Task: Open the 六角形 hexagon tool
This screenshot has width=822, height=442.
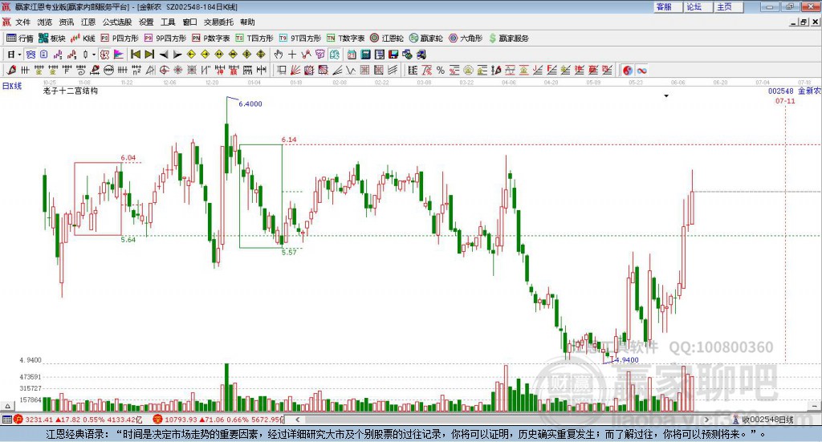Action: [x=466, y=39]
